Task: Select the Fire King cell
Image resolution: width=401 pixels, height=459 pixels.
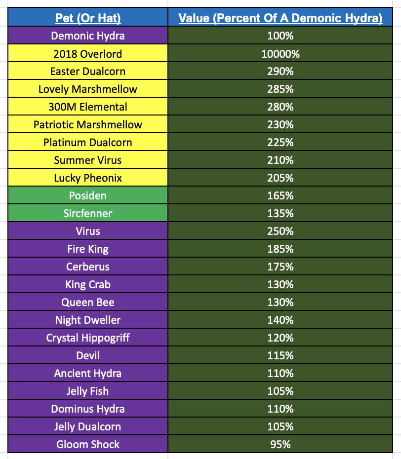Action: pyautogui.click(x=88, y=249)
